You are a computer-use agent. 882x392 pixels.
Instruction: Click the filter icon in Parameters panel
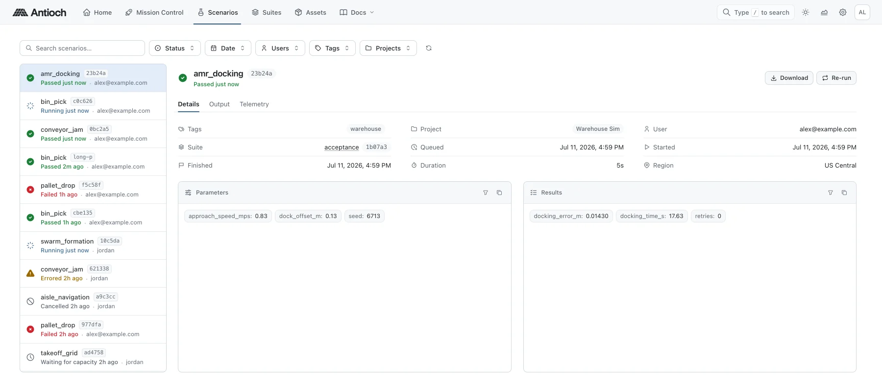click(486, 193)
